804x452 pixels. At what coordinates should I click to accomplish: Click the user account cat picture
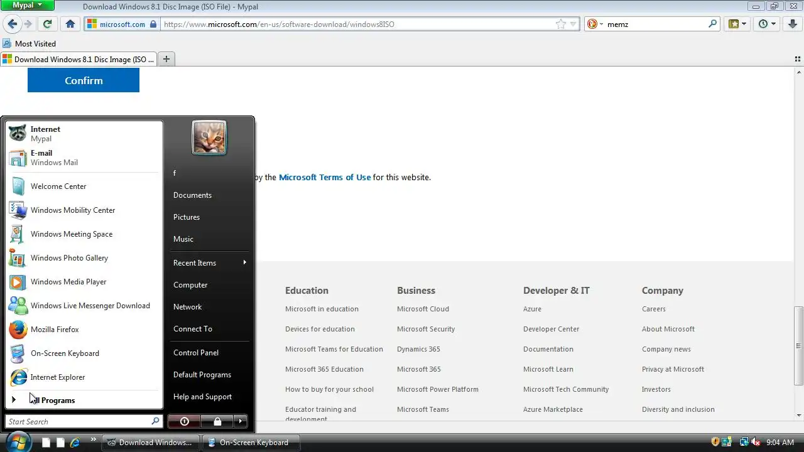click(x=209, y=137)
